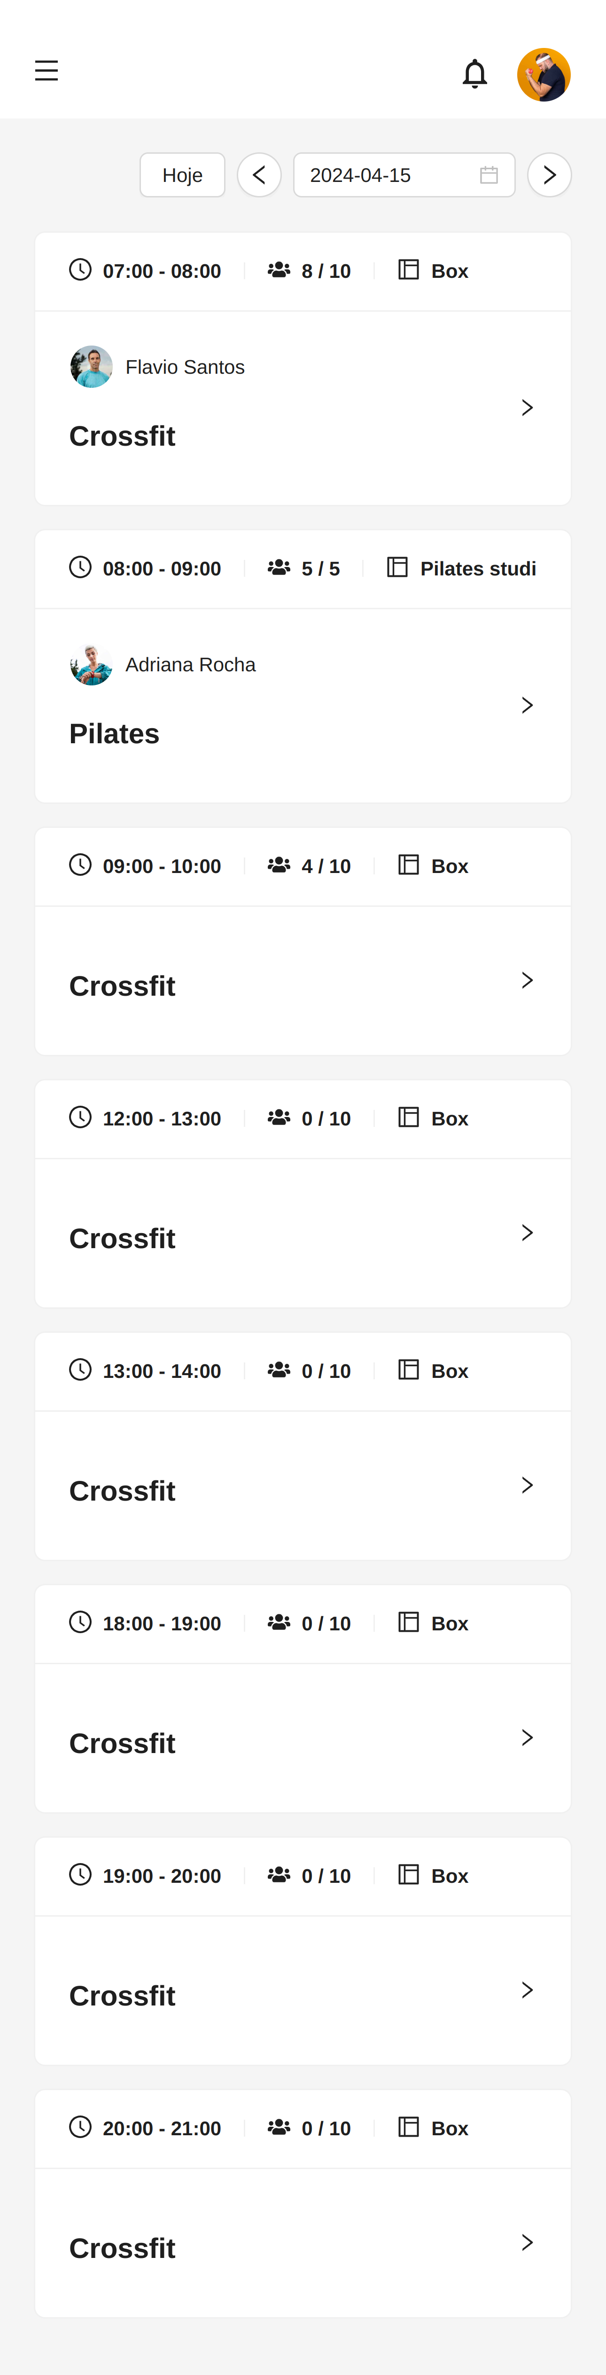Click attendees icon showing 5 / 5

pyautogui.click(x=279, y=568)
